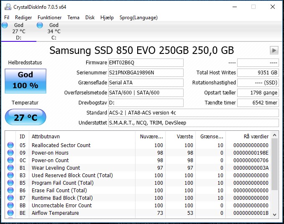Viewport: 284px width, 224px height.
Task: Click the scroll up arrow of attribute list
Action: 274,135
